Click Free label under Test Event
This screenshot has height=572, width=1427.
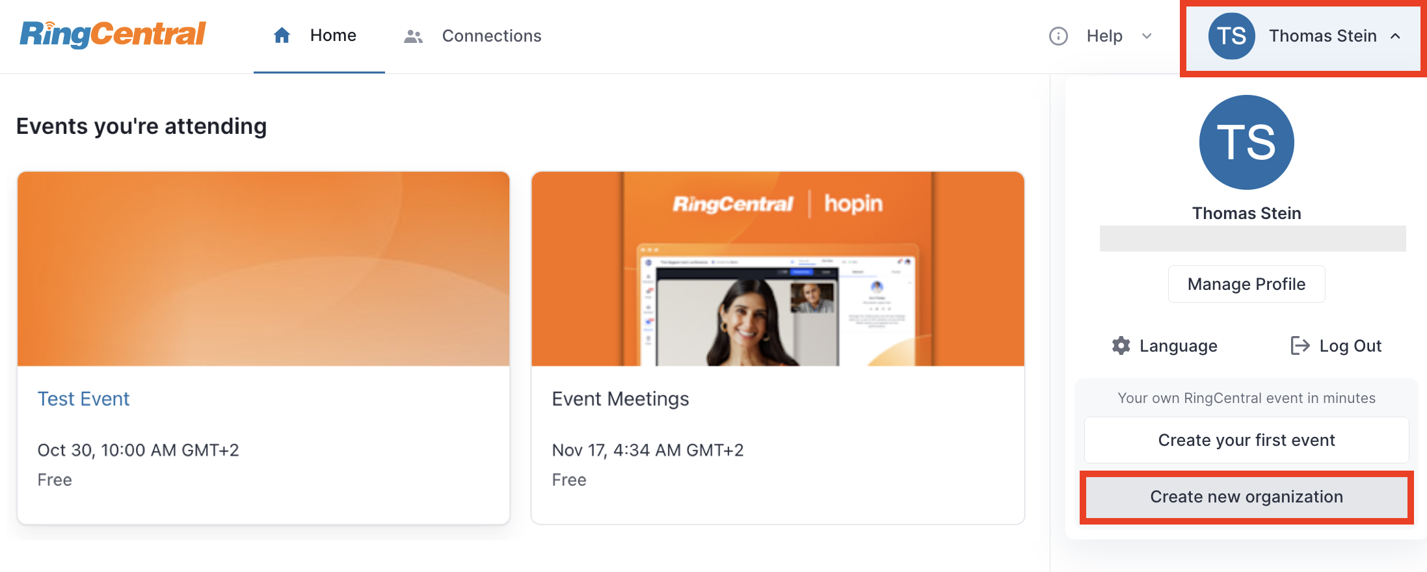(x=55, y=480)
